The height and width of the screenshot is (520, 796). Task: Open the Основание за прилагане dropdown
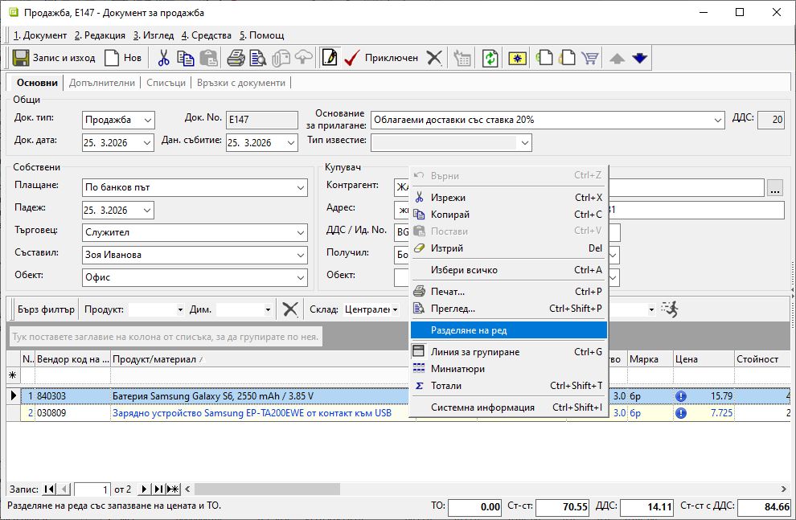tap(717, 120)
